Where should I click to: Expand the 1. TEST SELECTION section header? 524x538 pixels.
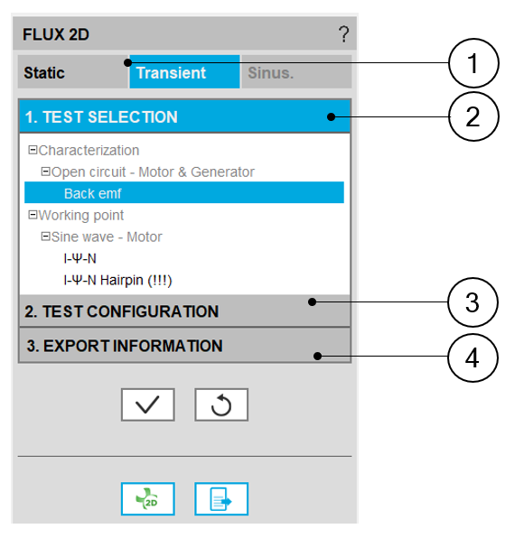point(184,116)
